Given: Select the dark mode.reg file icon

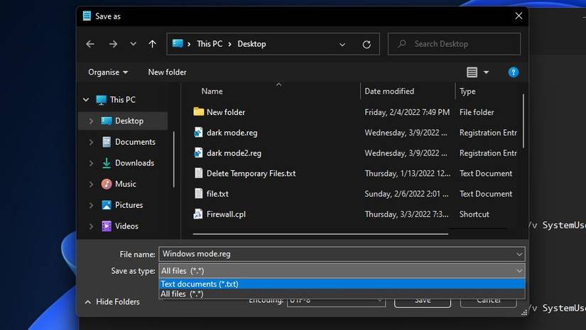Looking at the screenshot, I should tap(198, 132).
